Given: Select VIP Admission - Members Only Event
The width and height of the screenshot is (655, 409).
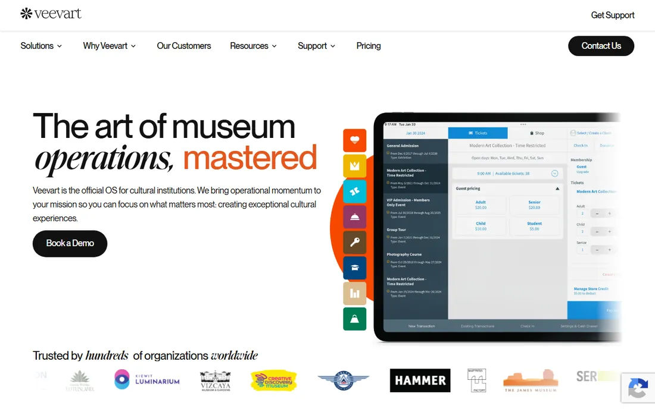Looking at the screenshot, I should (415, 209).
